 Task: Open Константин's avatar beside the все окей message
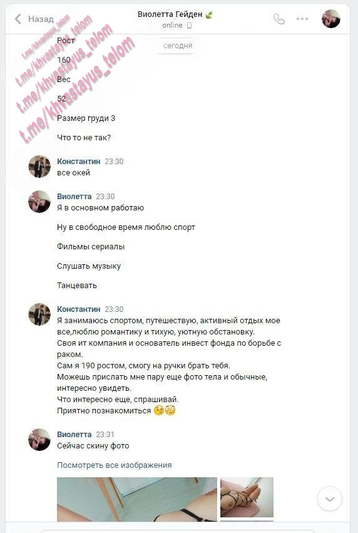pos(39,167)
